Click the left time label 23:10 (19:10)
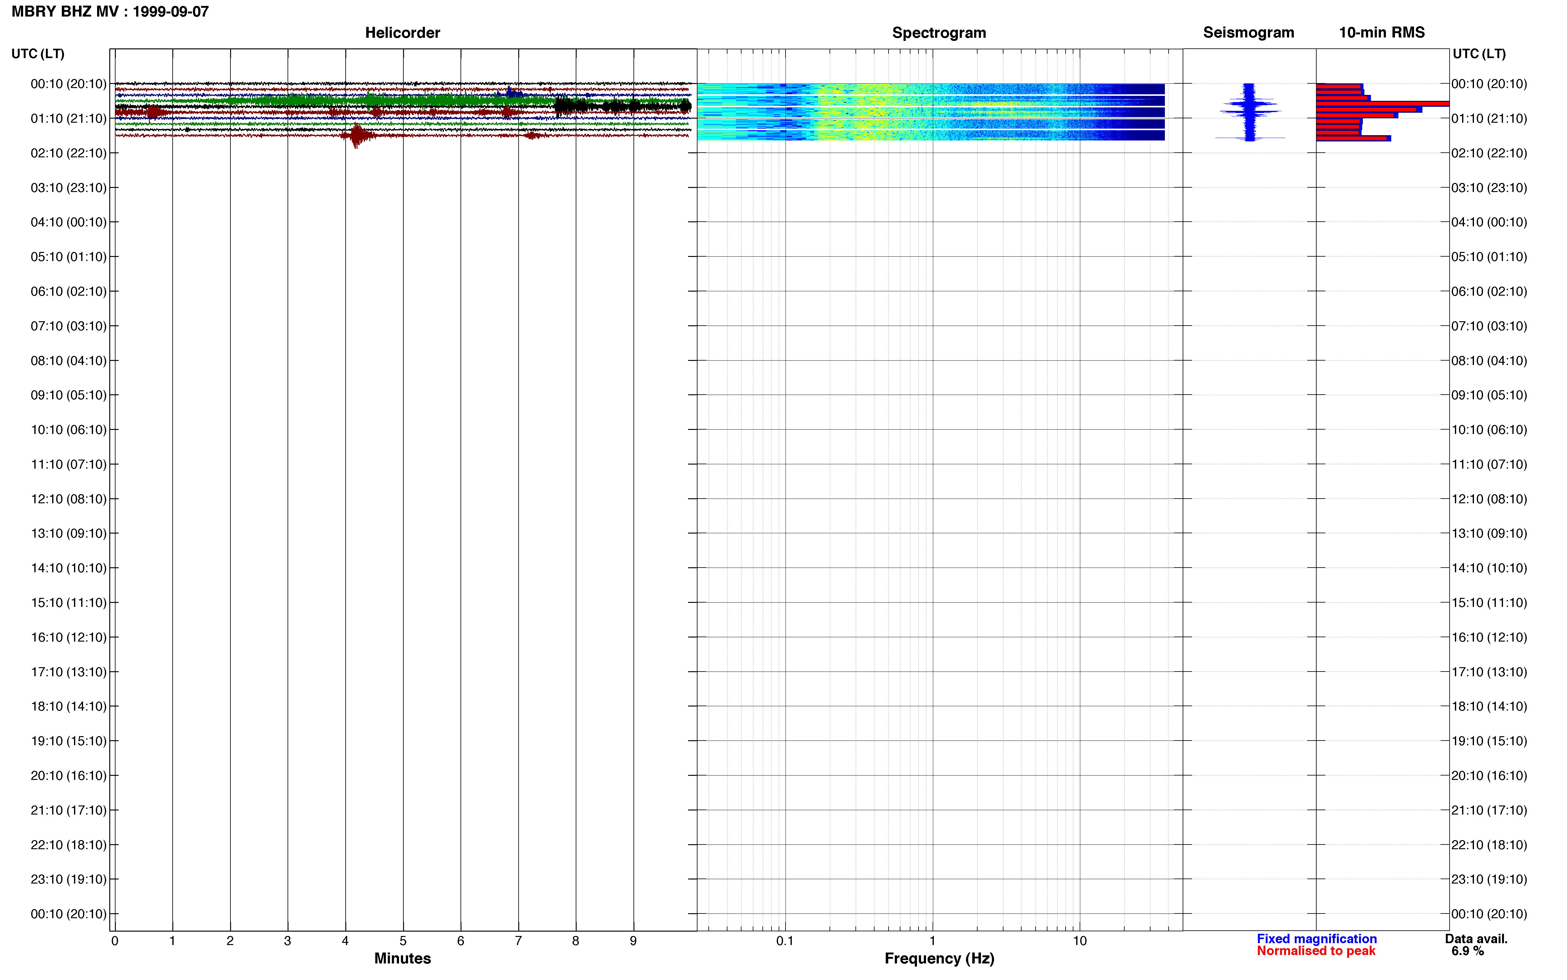Image resolution: width=1567 pixels, height=980 pixels. 68,879
